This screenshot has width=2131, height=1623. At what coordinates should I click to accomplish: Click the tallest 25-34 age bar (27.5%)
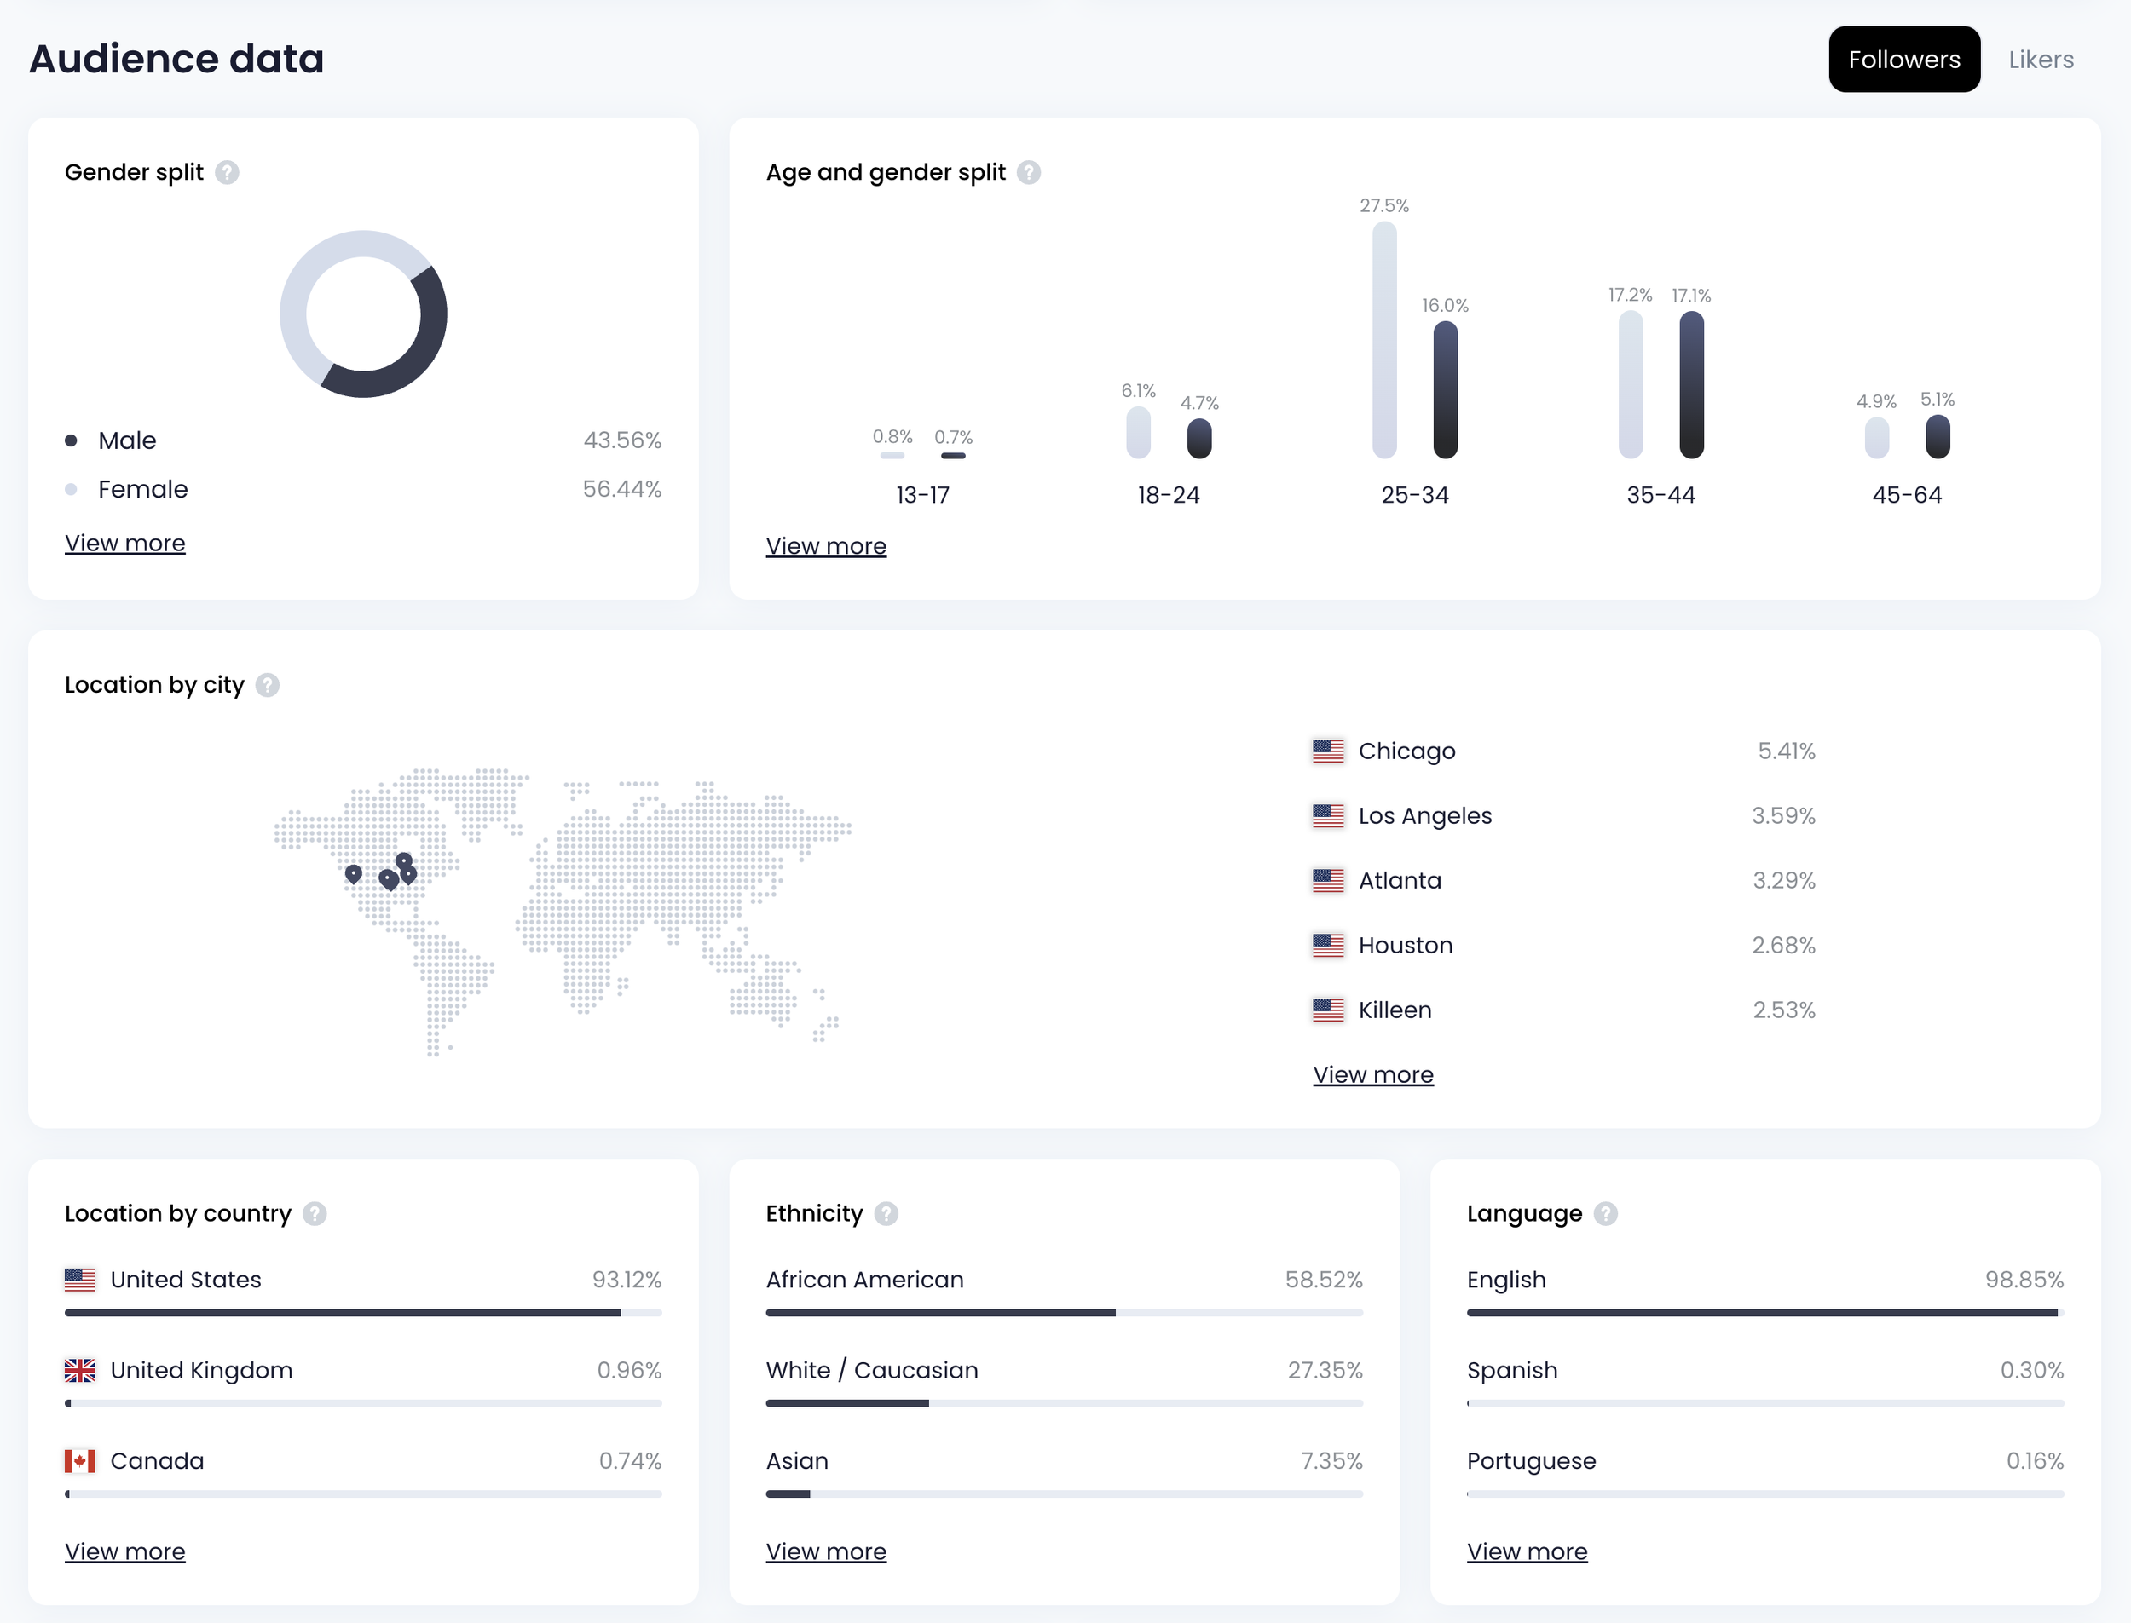pyautogui.click(x=1384, y=340)
